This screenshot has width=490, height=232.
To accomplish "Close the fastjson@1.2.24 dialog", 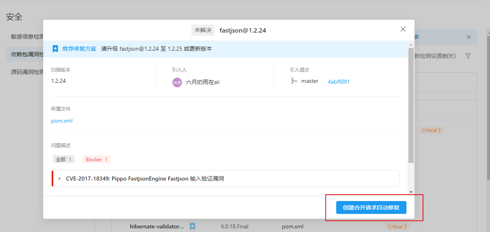I will [403, 29].
